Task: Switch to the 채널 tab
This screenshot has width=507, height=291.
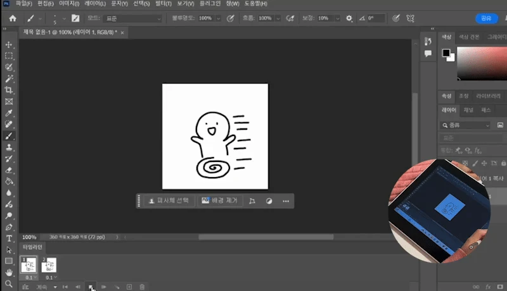Action: [468, 110]
